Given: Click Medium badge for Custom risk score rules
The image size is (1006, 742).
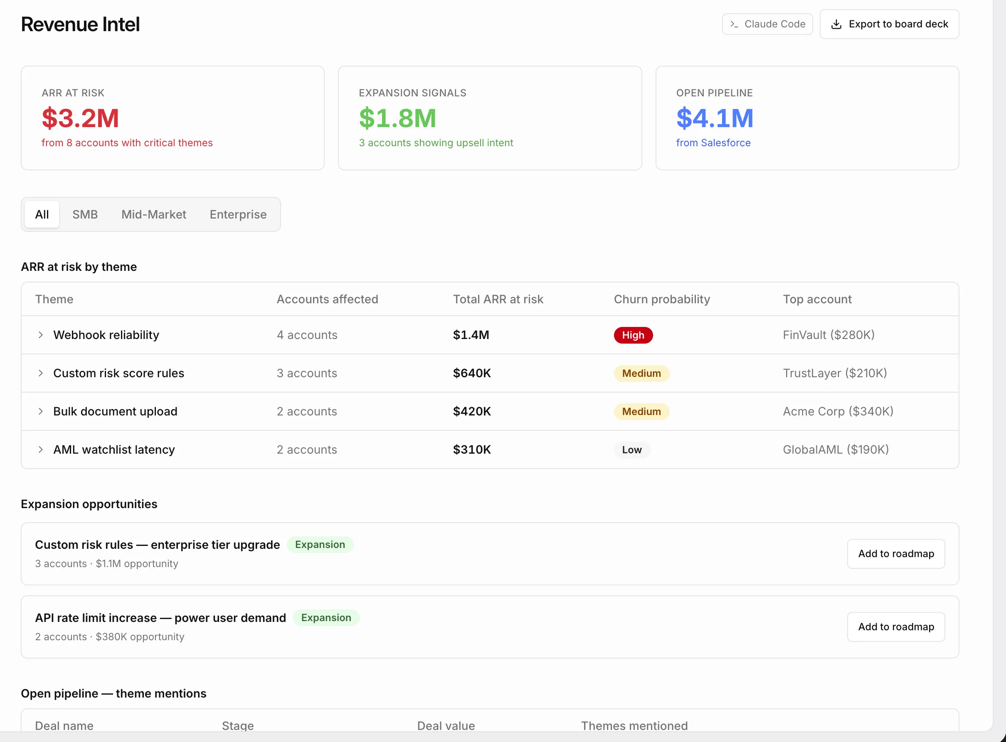Looking at the screenshot, I should 641,373.
